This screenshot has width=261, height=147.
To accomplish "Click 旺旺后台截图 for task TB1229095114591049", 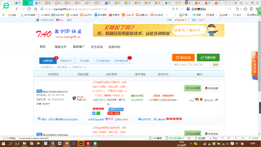I will tap(192, 133).
